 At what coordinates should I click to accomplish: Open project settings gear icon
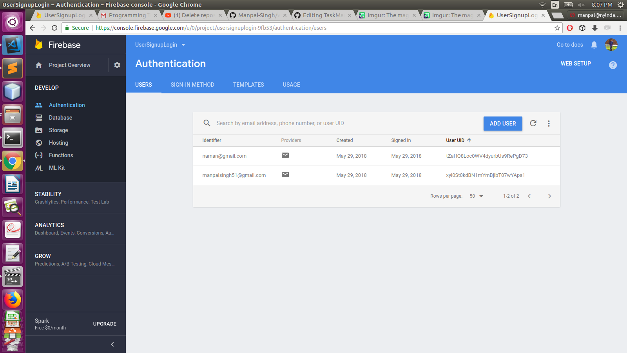pos(117,65)
